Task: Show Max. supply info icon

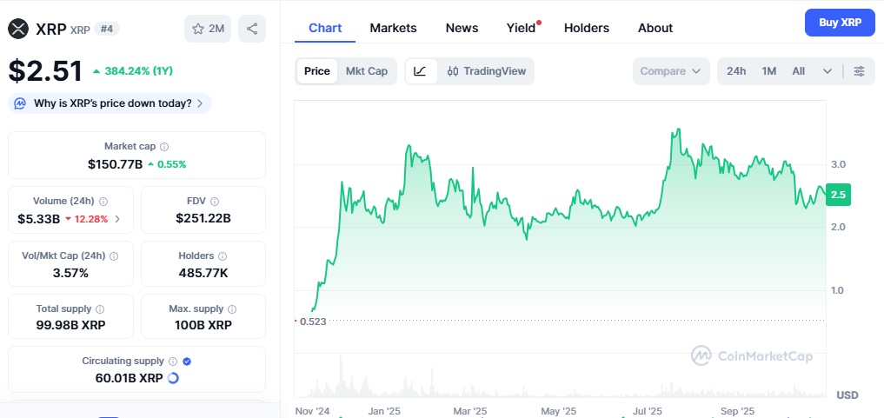Action: tap(232, 309)
